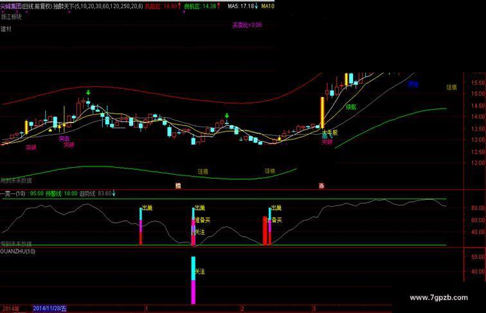Click the 2014年 year label
Screen dimensions: 486x313
pyautogui.click(x=11, y=309)
